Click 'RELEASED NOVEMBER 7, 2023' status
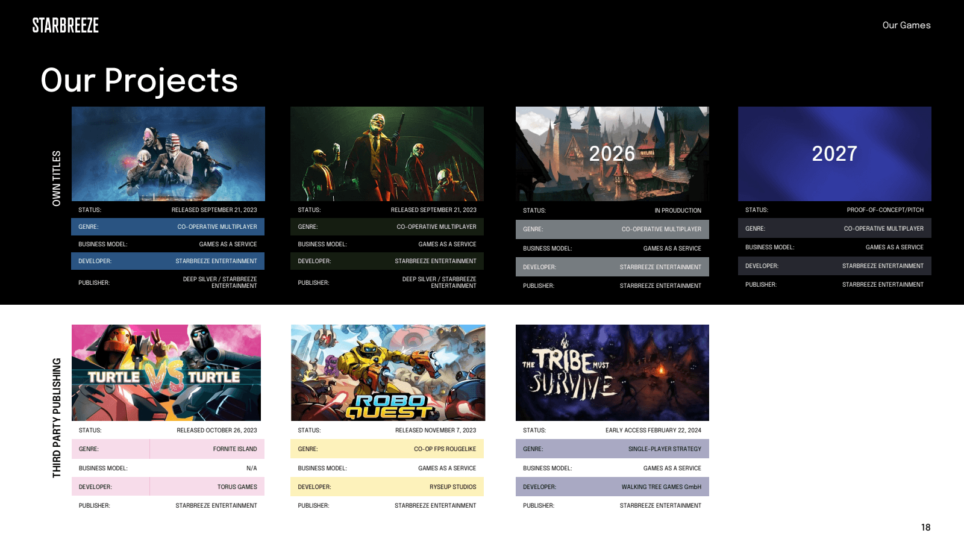 (x=436, y=431)
